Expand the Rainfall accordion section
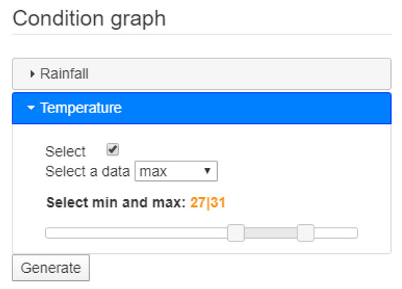The image size is (402, 289). (x=202, y=74)
